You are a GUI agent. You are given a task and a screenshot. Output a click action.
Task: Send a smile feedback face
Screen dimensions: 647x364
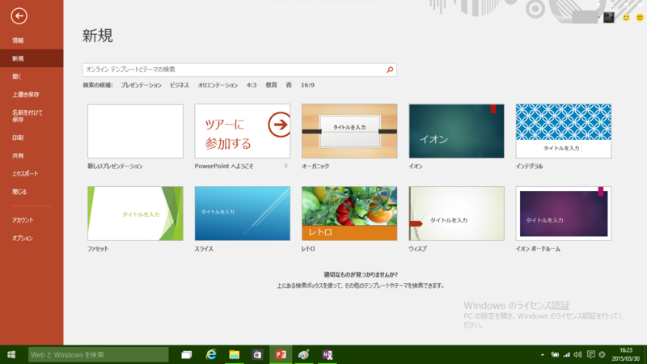pos(626,17)
